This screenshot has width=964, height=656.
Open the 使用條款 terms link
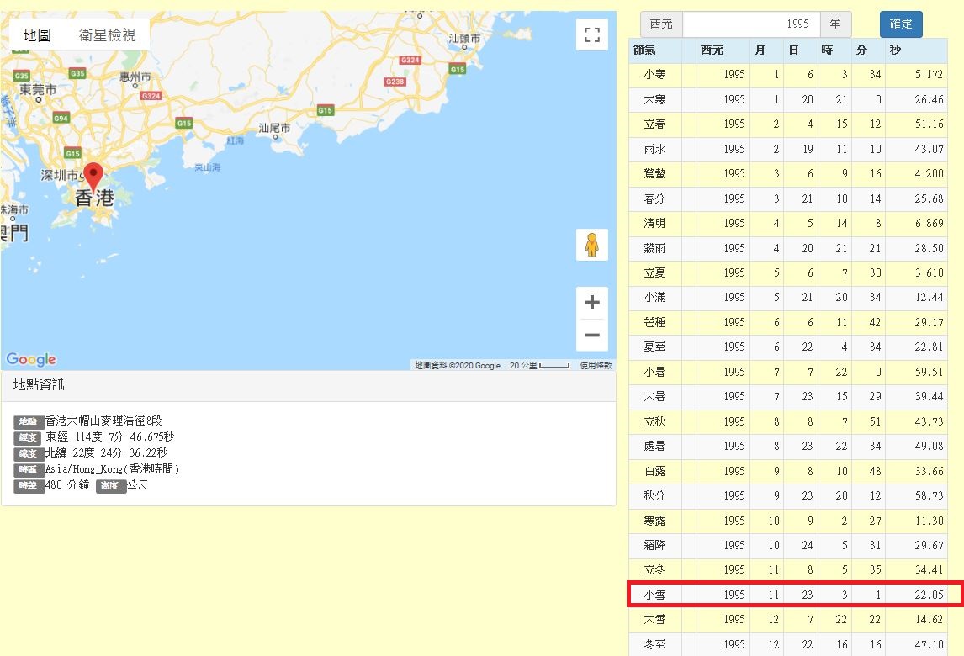point(596,366)
